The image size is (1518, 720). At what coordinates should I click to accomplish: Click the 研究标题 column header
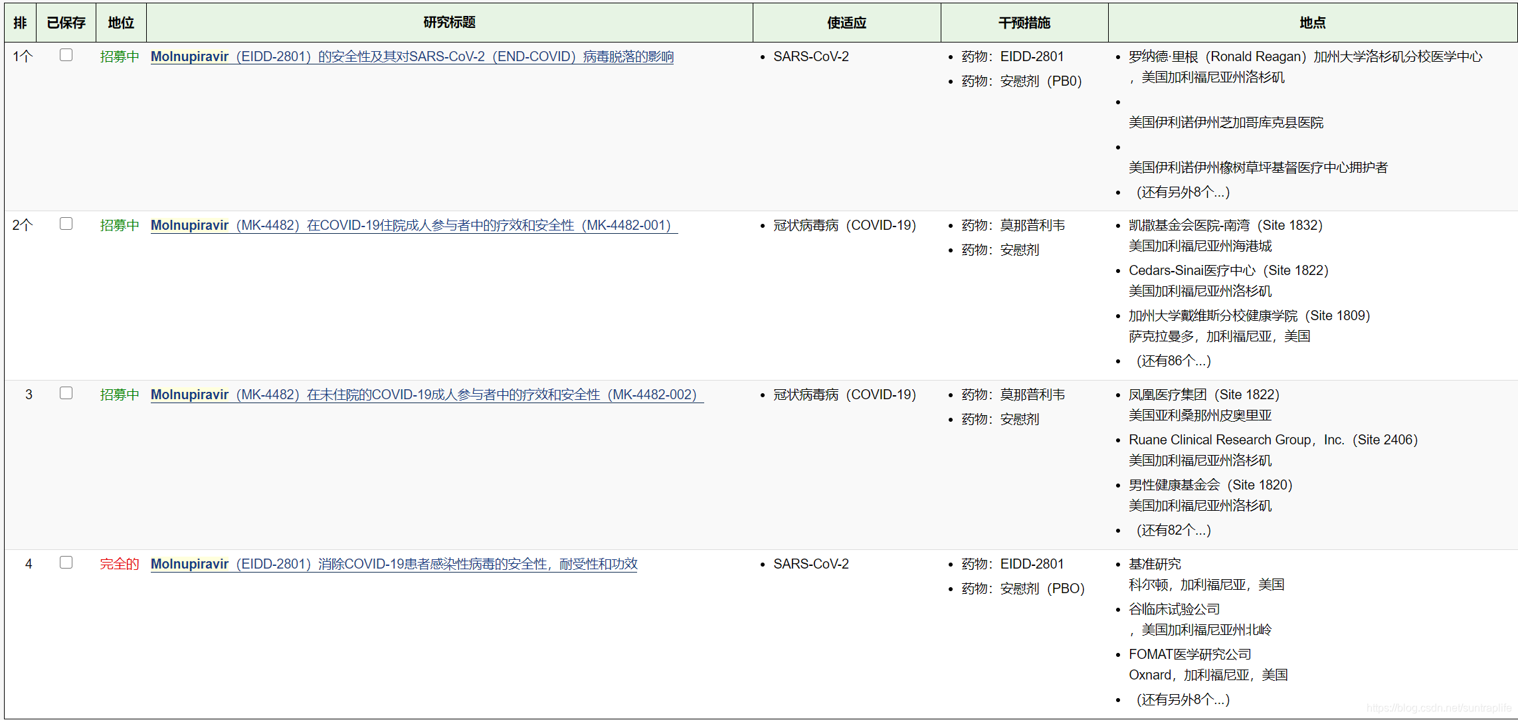[449, 23]
